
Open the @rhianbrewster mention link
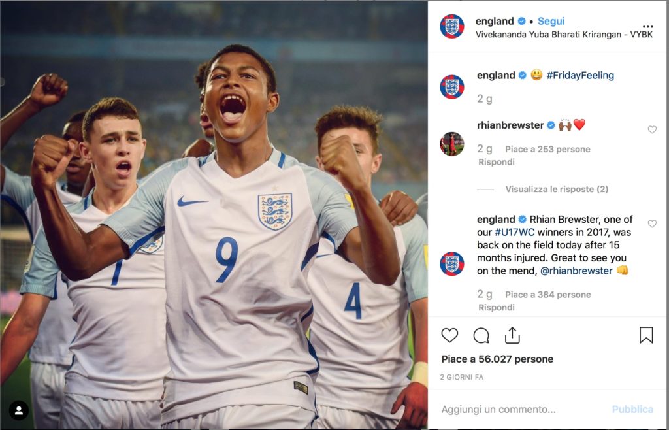point(576,271)
